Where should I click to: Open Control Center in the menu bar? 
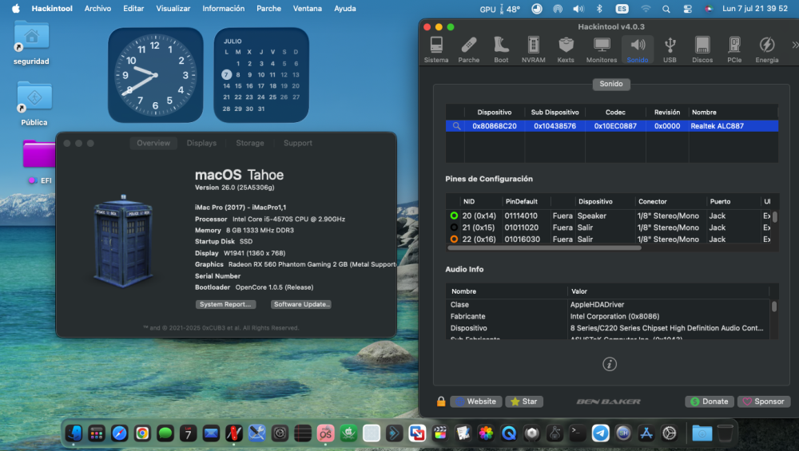[x=687, y=9]
